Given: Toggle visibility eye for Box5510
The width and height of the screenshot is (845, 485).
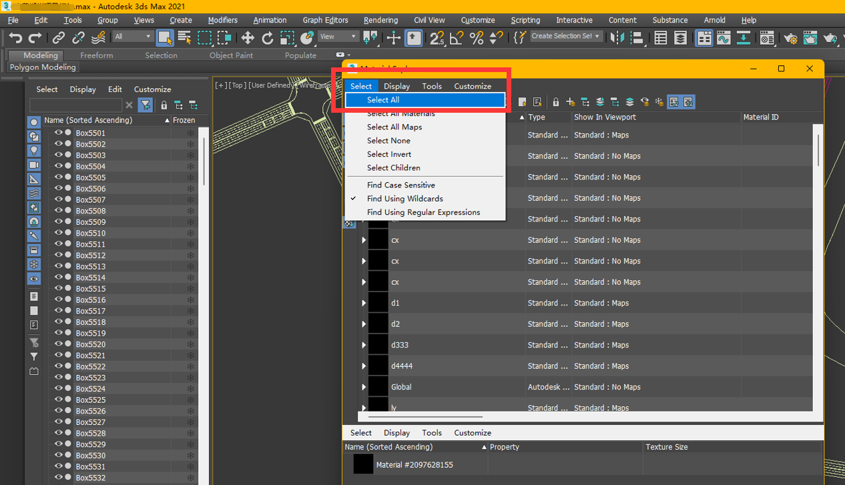Looking at the screenshot, I should (x=59, y=233).
